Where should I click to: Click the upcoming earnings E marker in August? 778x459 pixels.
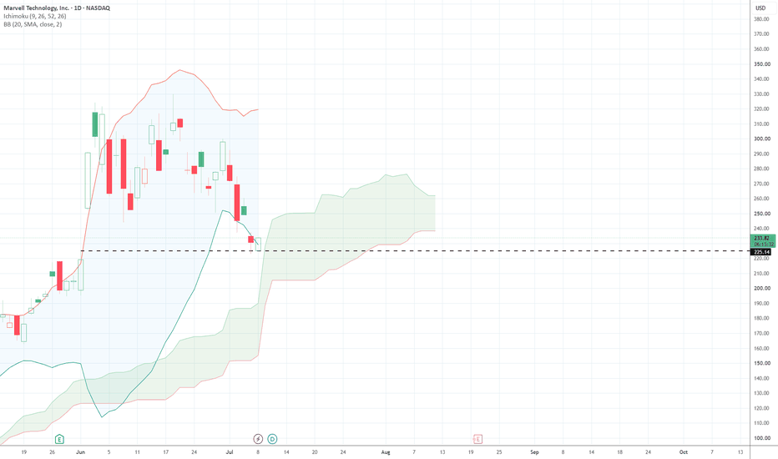477,439
